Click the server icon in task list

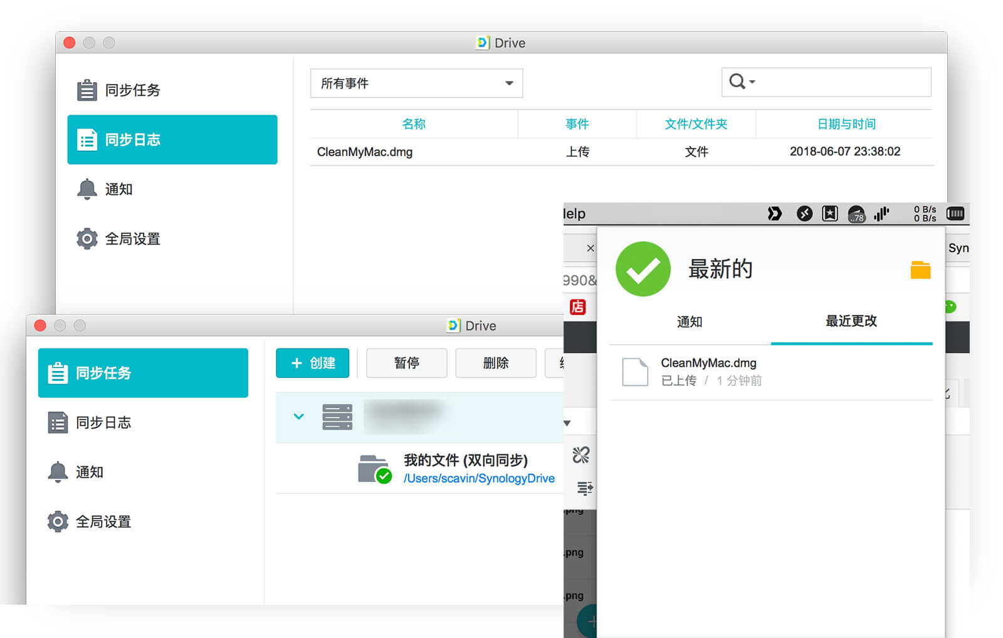(337, 417)
